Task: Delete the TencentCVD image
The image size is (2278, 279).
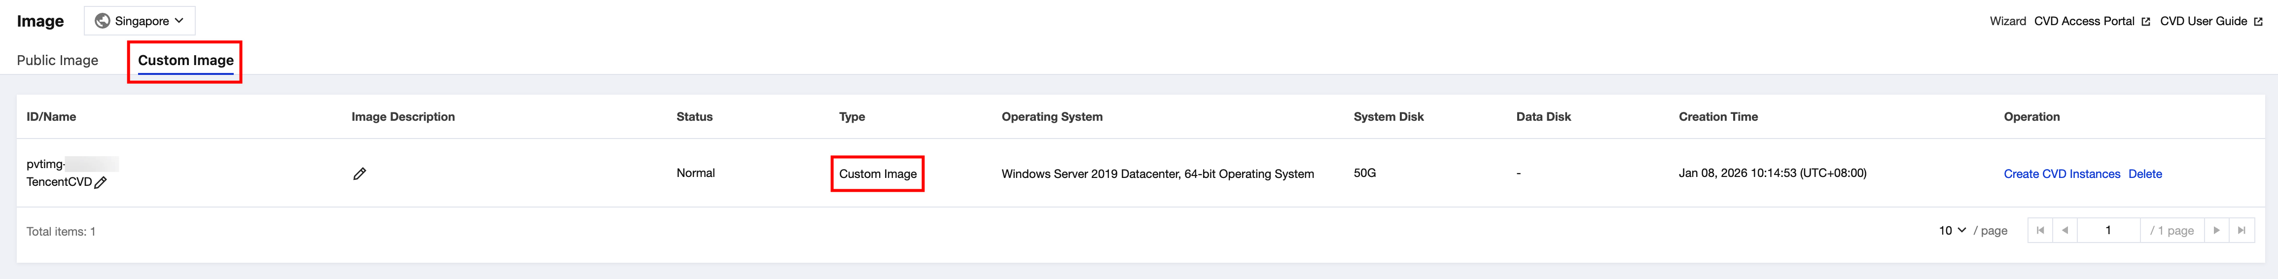Action: click(x=2144, y=174)
